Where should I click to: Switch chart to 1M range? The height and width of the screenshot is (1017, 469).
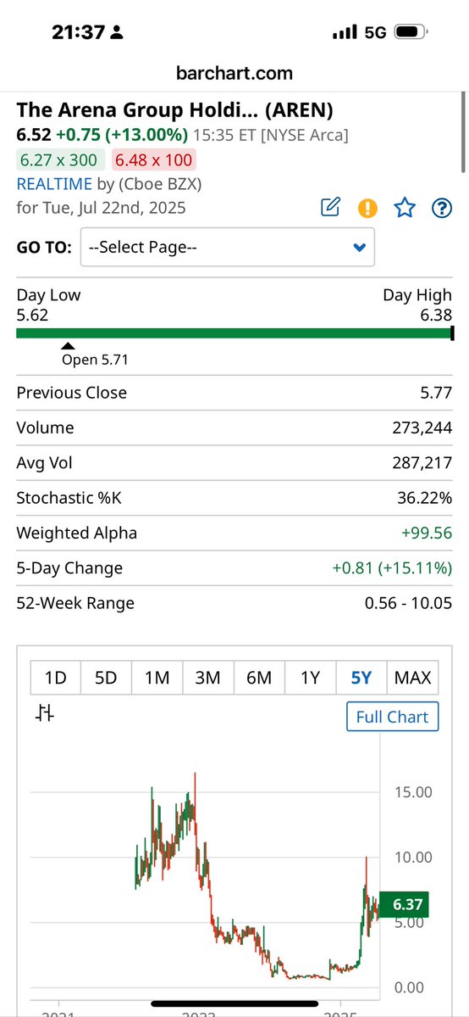click(157, 678)
